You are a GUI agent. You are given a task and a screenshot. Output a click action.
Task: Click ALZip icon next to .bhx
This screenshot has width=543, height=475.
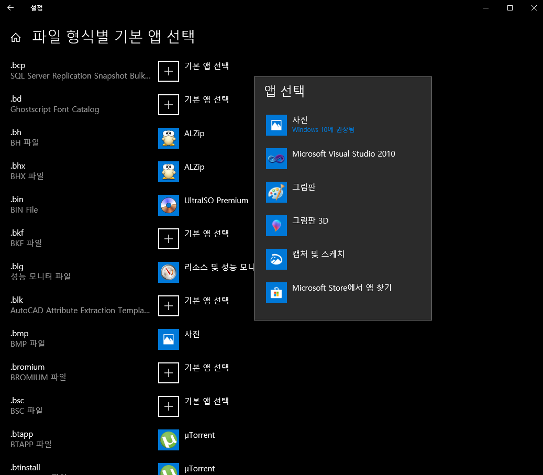coord(169,172)
